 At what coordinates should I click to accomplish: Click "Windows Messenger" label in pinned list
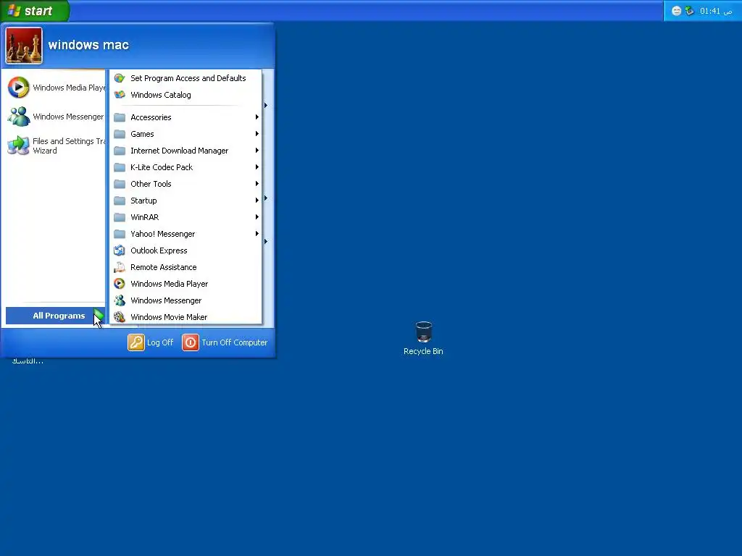(68, 117)
